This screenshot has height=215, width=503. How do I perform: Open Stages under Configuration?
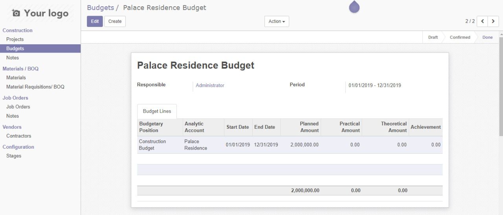(x=14, y=156)
